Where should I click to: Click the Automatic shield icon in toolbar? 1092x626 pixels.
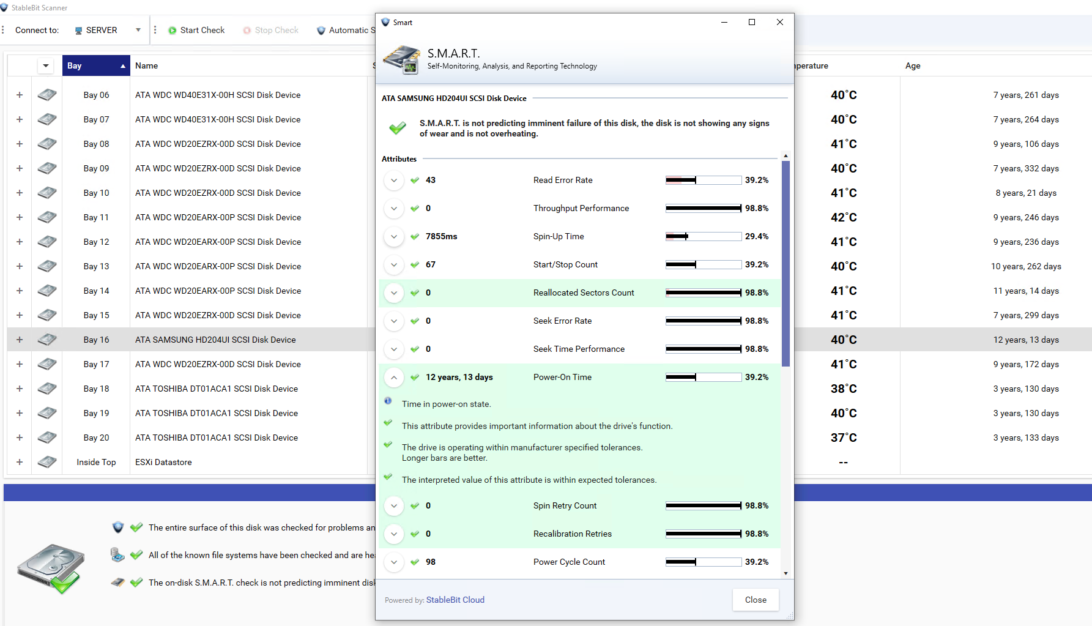click(321, 31)
